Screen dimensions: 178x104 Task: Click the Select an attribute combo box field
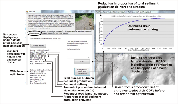click(x=78, y=57)
